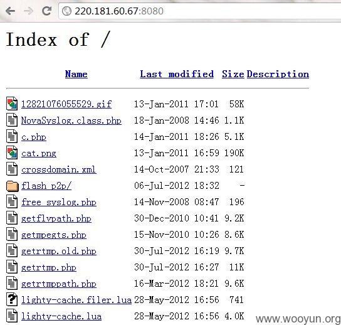
Task: Click the image icon beside cat.png
Action: point(12,152)
